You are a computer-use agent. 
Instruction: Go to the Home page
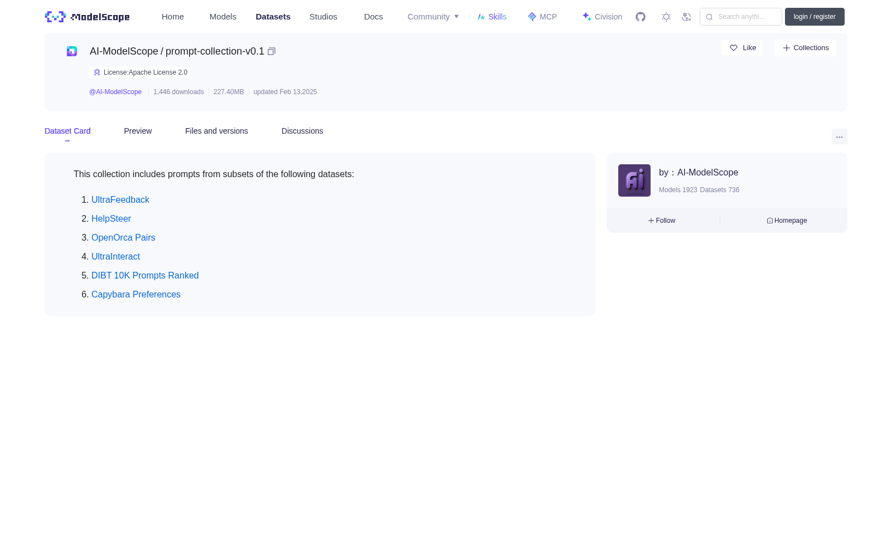point(173,17)
